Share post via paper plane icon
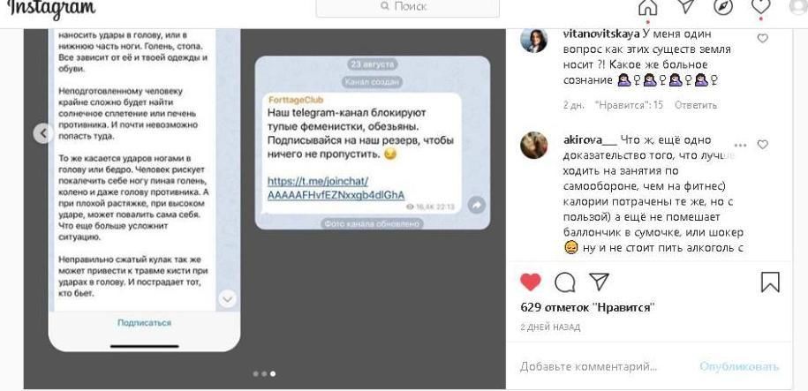 599,282
